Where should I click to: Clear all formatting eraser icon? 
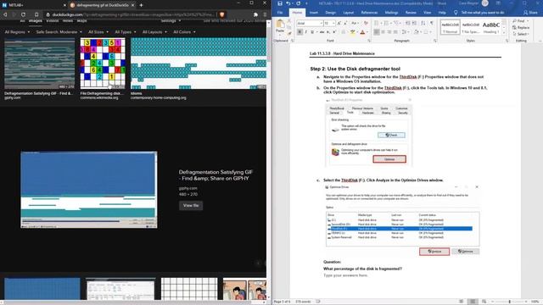pyautogui.click(x=366, y=23)
